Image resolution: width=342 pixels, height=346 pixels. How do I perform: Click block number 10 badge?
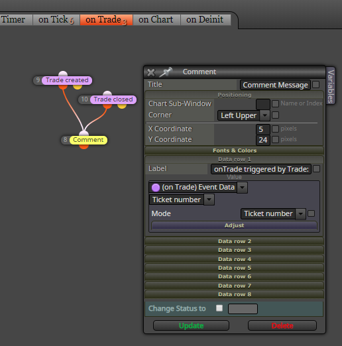(x=84, y=99)
